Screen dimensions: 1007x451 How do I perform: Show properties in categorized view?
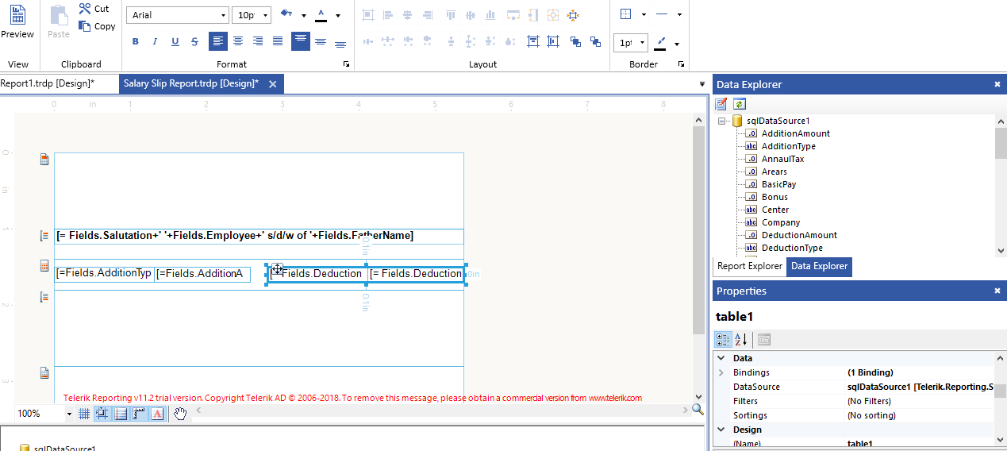coord(723,340)
